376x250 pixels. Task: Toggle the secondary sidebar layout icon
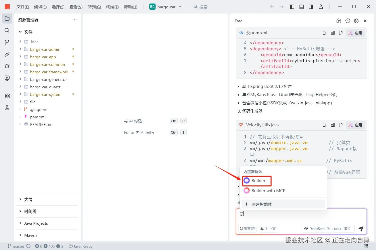coord(311,7)
